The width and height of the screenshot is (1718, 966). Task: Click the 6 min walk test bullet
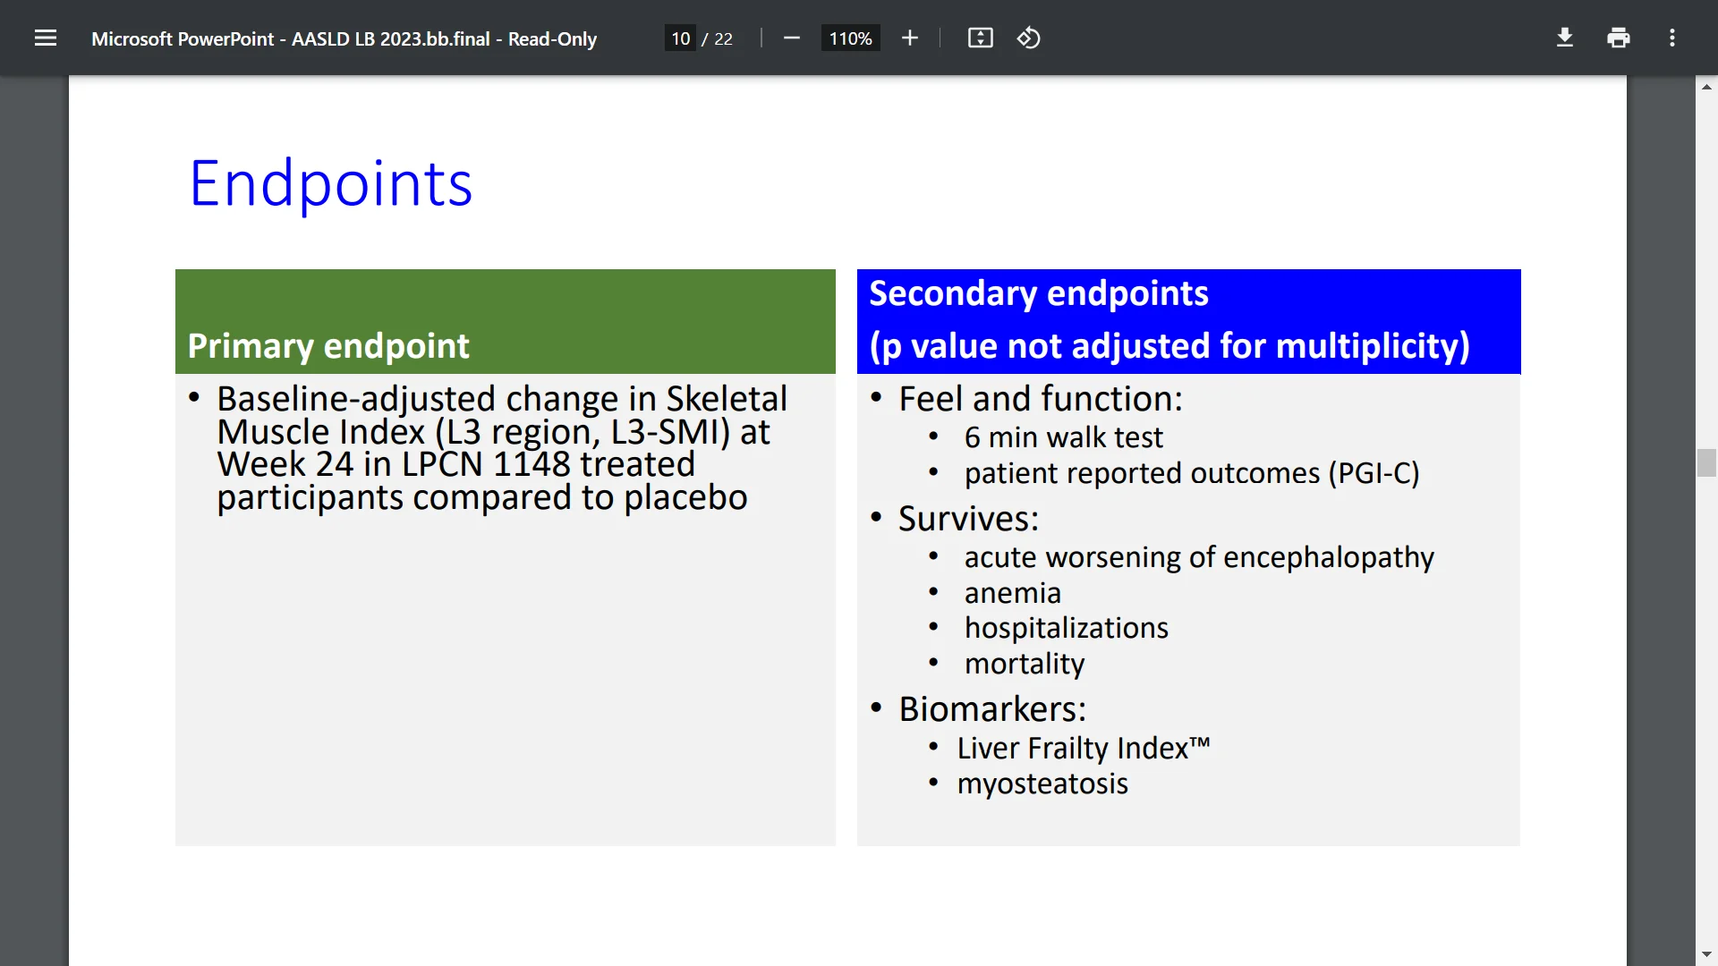click(1063, 437)
